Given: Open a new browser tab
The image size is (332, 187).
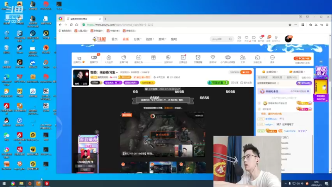Looking at the screenshot, I should [x=105, y=19].
